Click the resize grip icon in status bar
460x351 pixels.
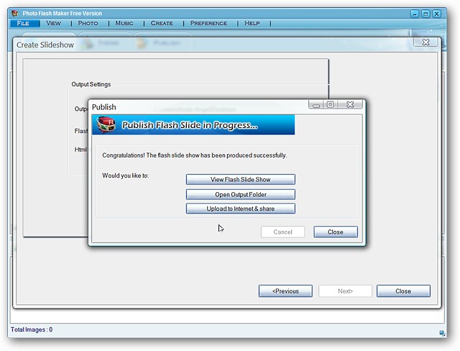tap(442, 332)
